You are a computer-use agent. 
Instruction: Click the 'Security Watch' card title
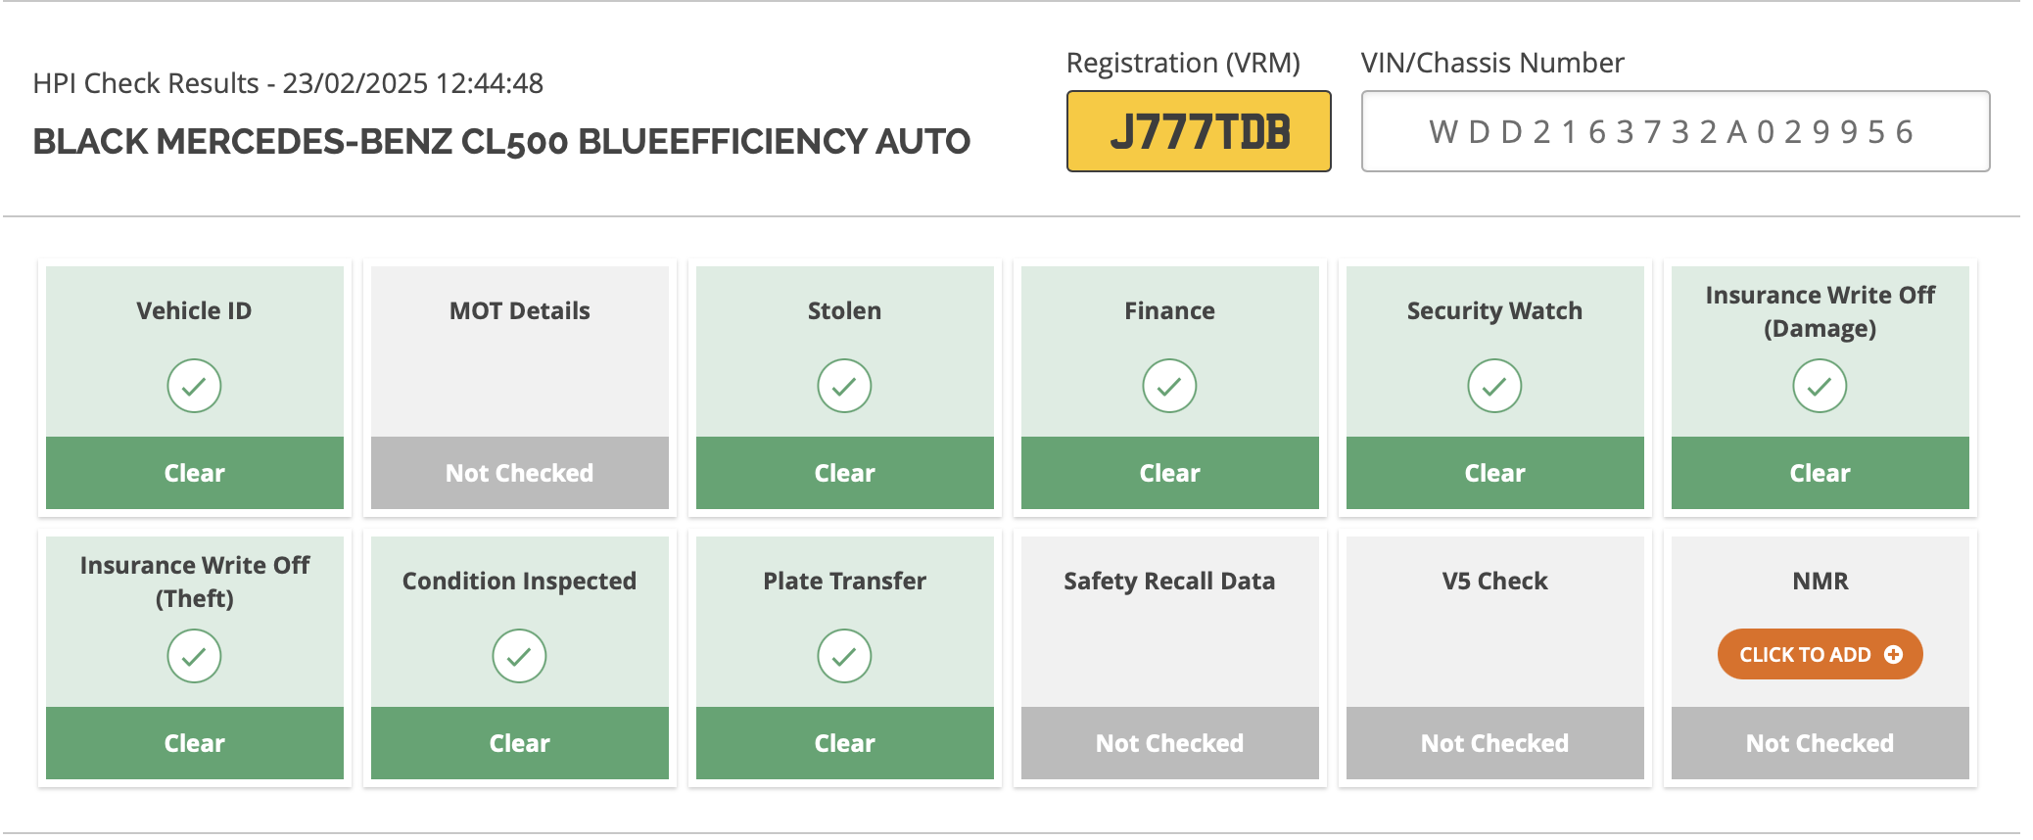coord(1494,310)
